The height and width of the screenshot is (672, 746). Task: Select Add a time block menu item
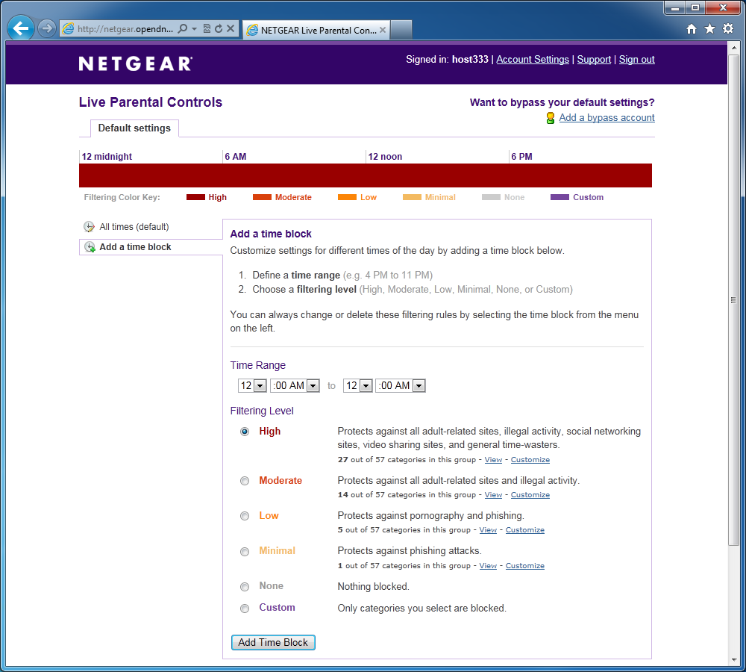pyautogui.click(x=151, y=247)
